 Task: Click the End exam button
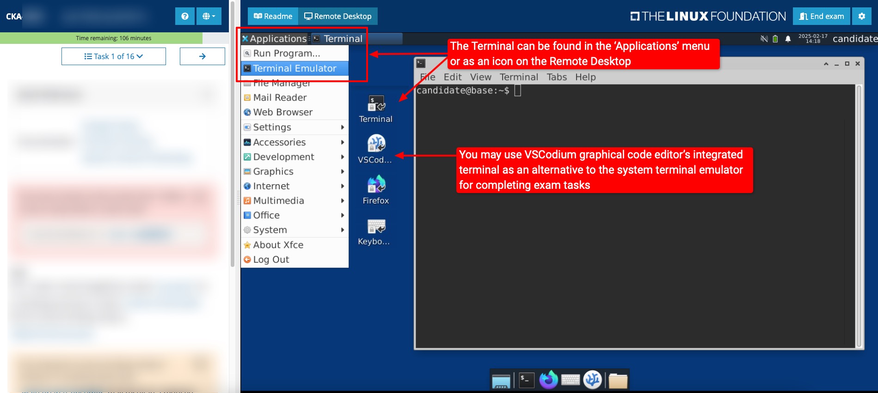click(821, 16)
